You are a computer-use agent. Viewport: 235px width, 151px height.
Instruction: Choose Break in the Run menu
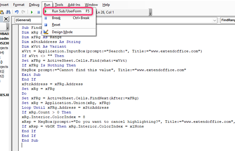(x=56, y=18)
